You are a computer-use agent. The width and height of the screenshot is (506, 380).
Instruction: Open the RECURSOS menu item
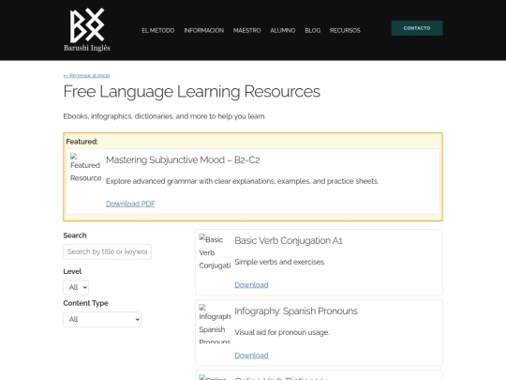pyautogui.click(x=345, y=30)
